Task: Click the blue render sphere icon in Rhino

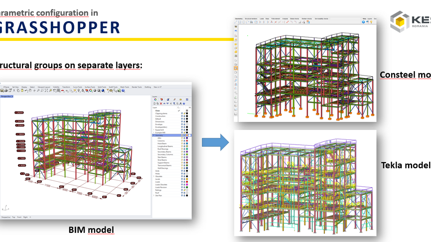Action: [103, 90]
